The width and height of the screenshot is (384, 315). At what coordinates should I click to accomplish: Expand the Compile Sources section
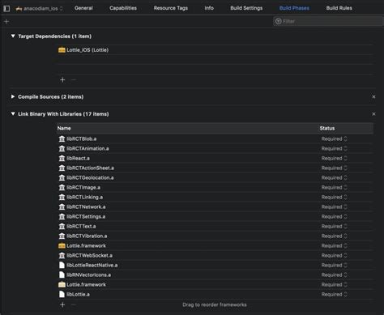(x=13, y=96)
